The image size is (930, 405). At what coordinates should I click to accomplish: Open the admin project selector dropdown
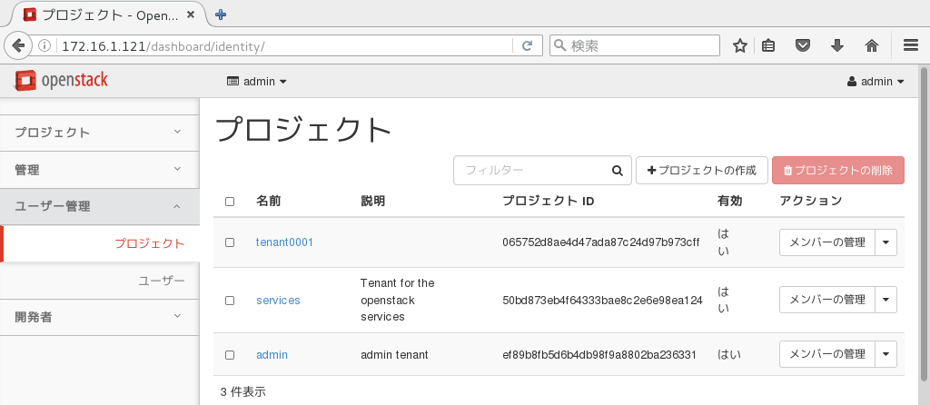[256, 82]
